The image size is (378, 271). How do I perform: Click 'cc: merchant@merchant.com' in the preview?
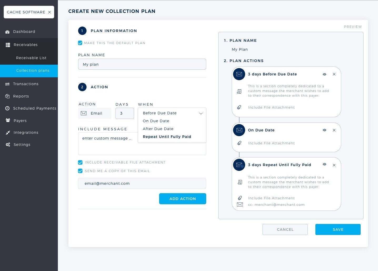tap(276, 205)
